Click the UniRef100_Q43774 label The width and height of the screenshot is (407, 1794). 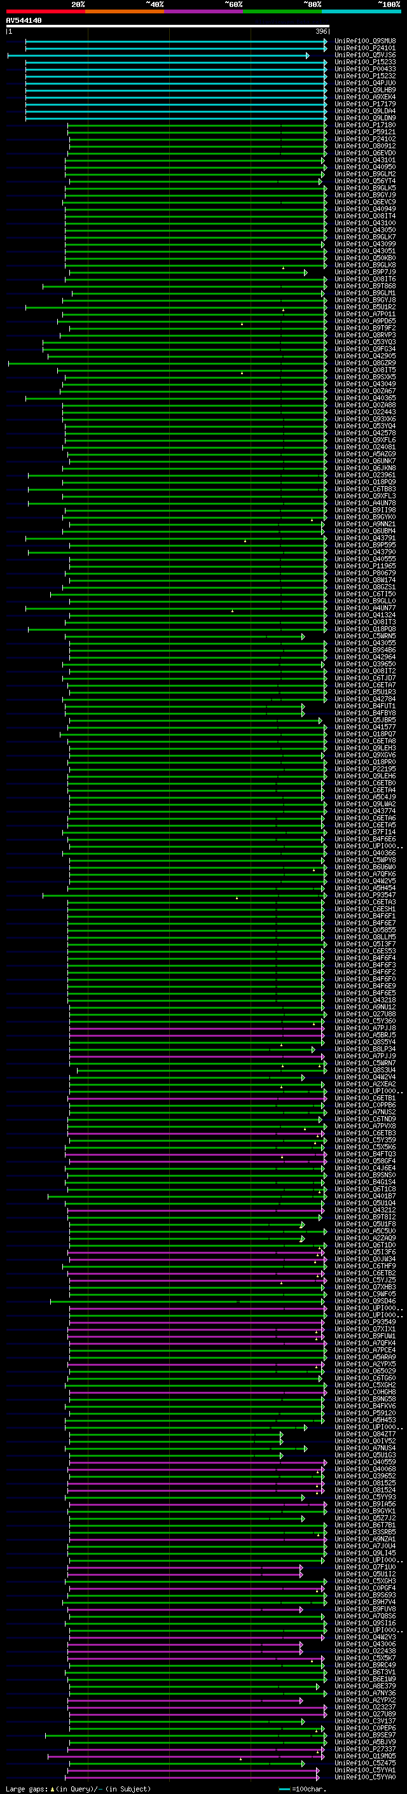click(x=364, y=811)
